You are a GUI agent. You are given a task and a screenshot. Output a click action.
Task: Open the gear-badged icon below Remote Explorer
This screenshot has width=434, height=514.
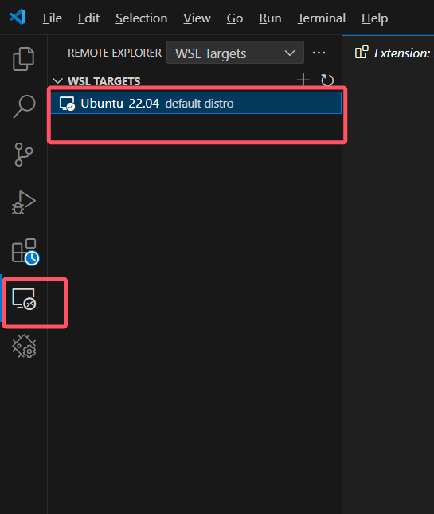coord(24,346)
